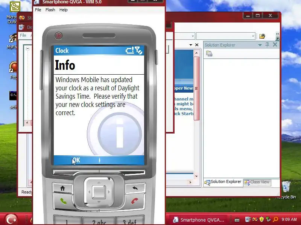Screen dimensions: 301x225
Task: Open the wide combo box dropdown in toolbar
Action: (253, 36)
